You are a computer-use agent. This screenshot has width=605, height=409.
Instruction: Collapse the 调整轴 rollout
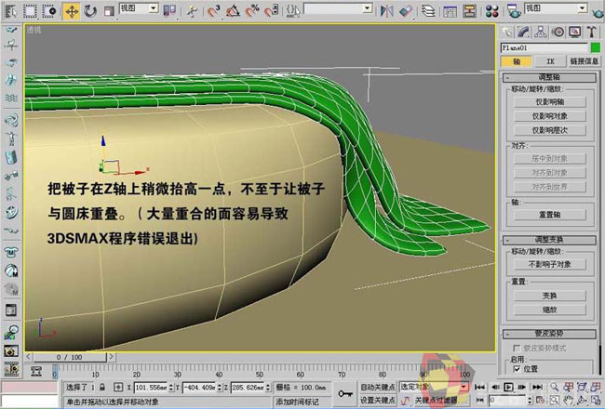coord(549,77)
